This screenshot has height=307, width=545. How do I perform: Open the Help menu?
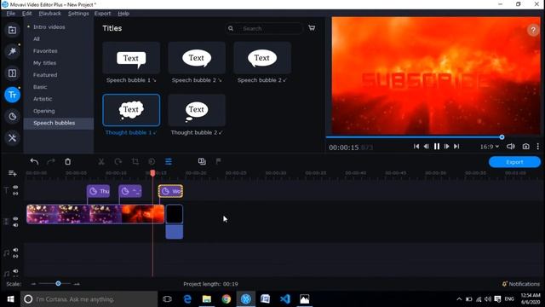click(x=123, y=14)
